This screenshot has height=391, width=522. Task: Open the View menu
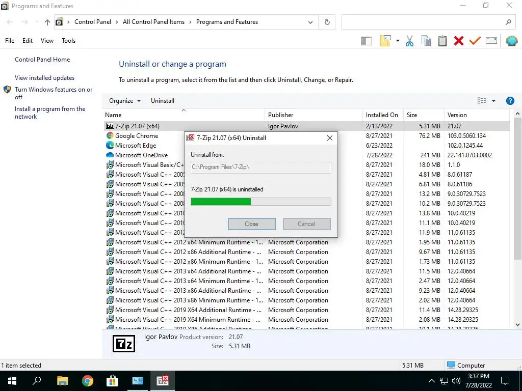[x=47, y=41]
